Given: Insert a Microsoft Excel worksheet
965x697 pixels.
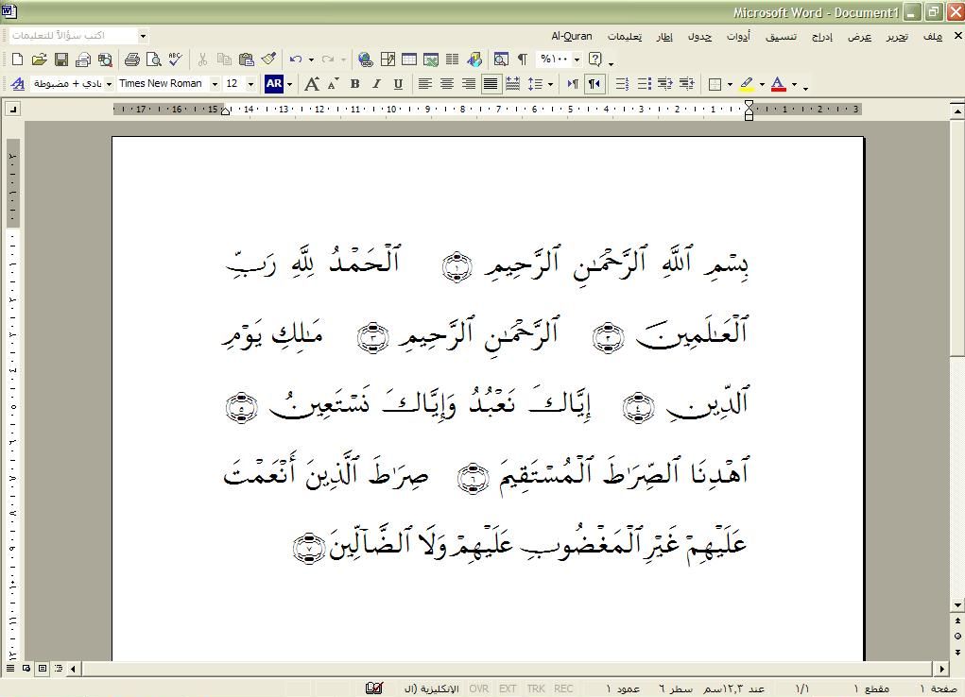Looking at the screenshot, I should pyautogui.click(x=431, y=59).
